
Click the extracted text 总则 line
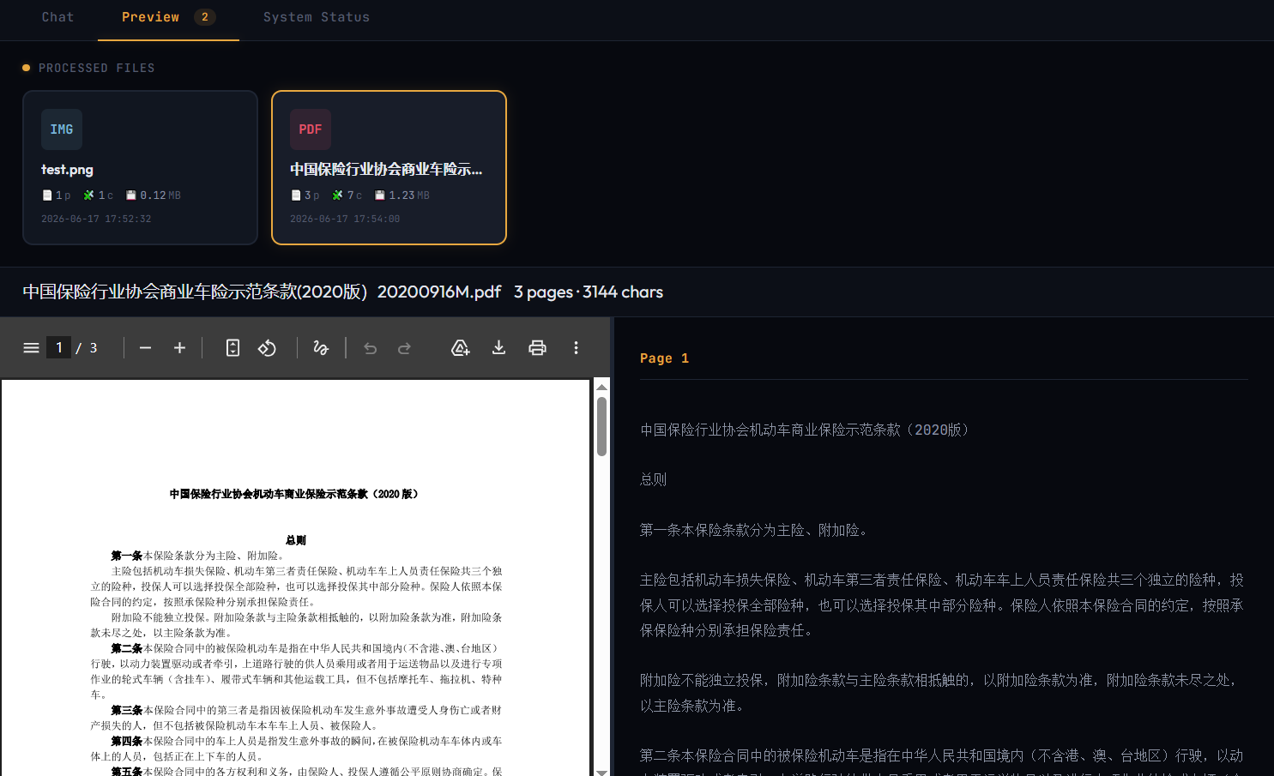[653, 479]
